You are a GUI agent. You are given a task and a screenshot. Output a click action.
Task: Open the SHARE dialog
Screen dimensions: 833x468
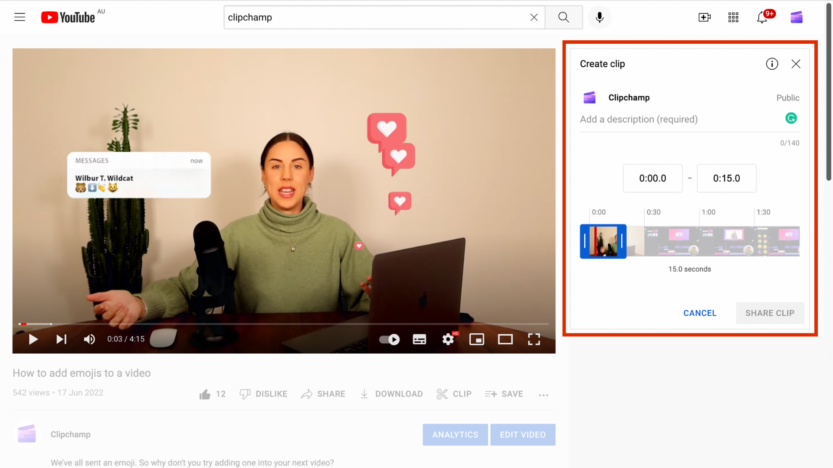tap(323, 394)
